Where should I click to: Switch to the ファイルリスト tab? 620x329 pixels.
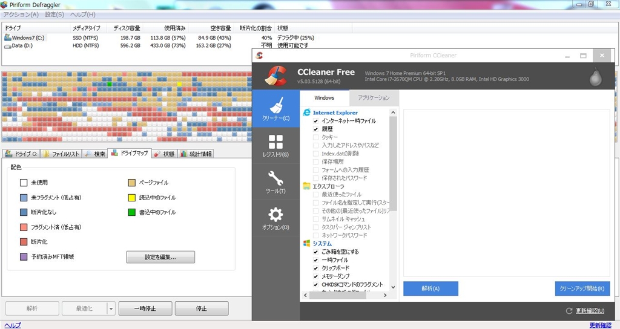pos(61,154)
